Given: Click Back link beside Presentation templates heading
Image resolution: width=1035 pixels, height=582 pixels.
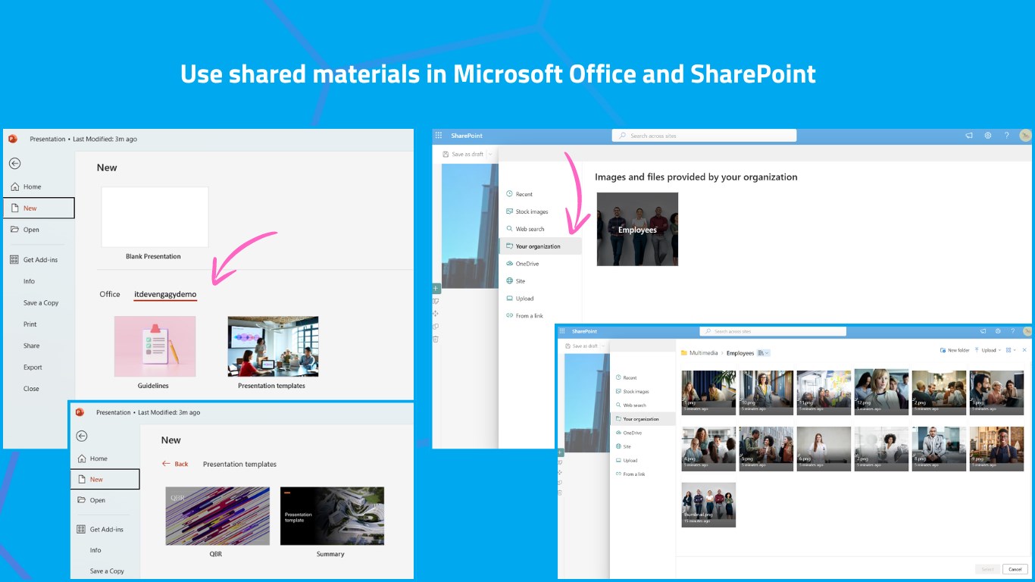Looking at the screenshot, I should (x=175, y=464).
